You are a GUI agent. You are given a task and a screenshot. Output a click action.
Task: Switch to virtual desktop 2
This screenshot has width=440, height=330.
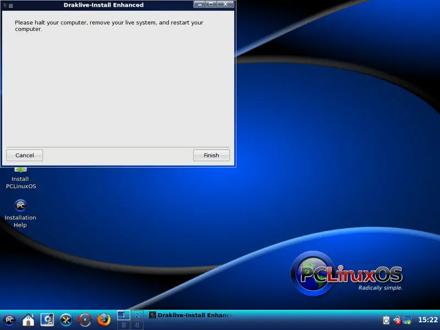click(137, 315)
